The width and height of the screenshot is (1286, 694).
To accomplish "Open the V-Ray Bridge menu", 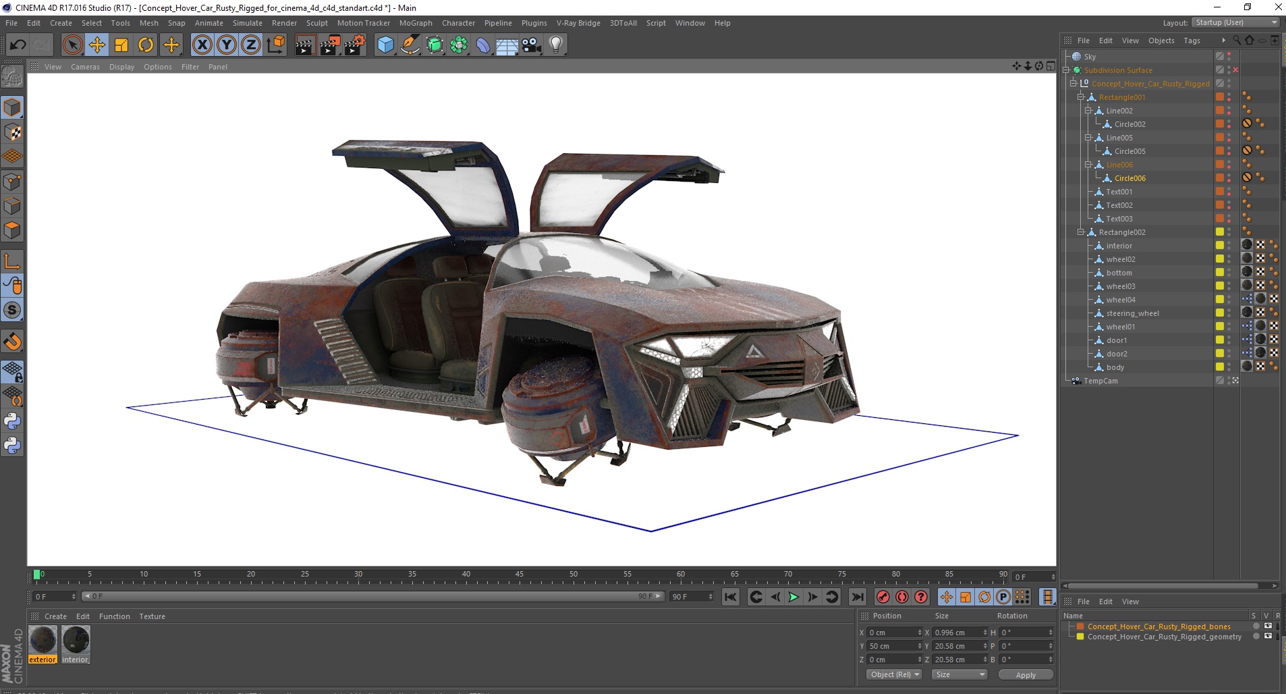I will click(578, 23).
